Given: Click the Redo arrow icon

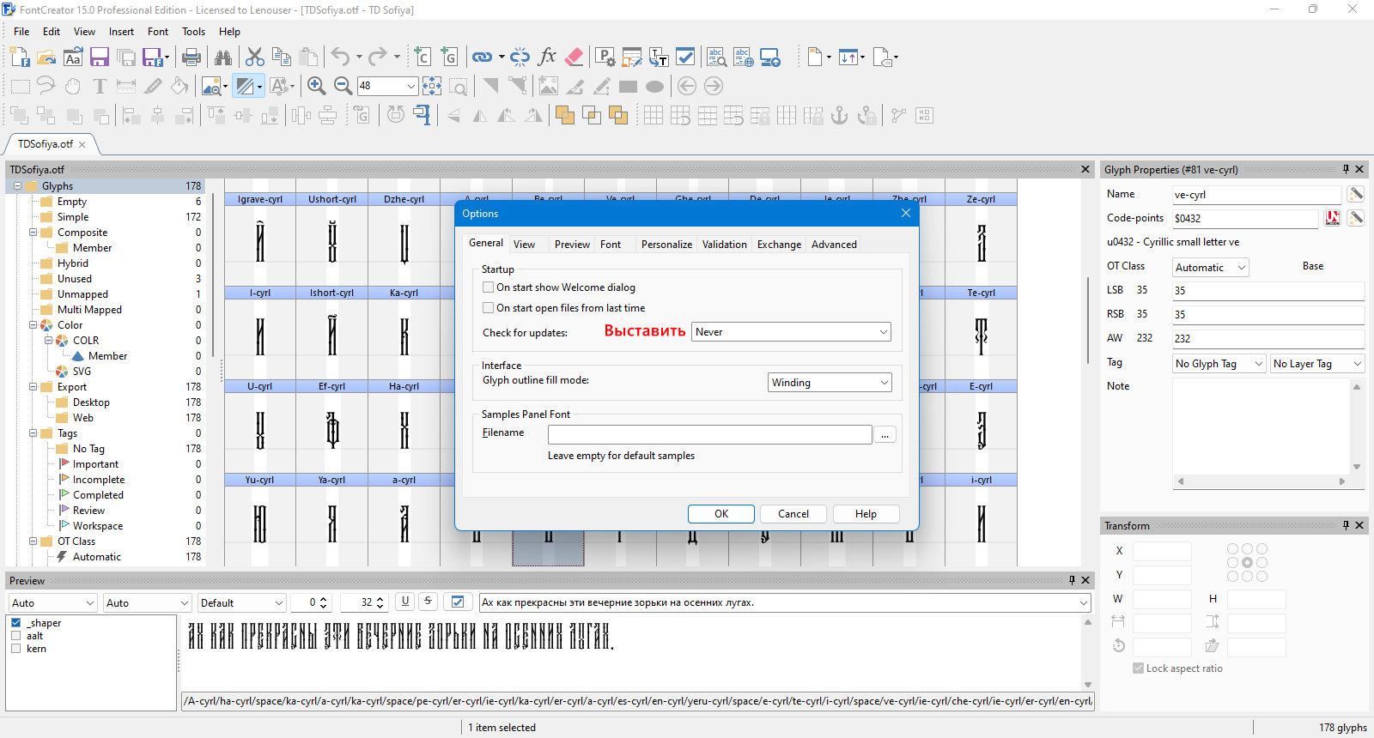Looking at the screenshot, I should (378, 57).
